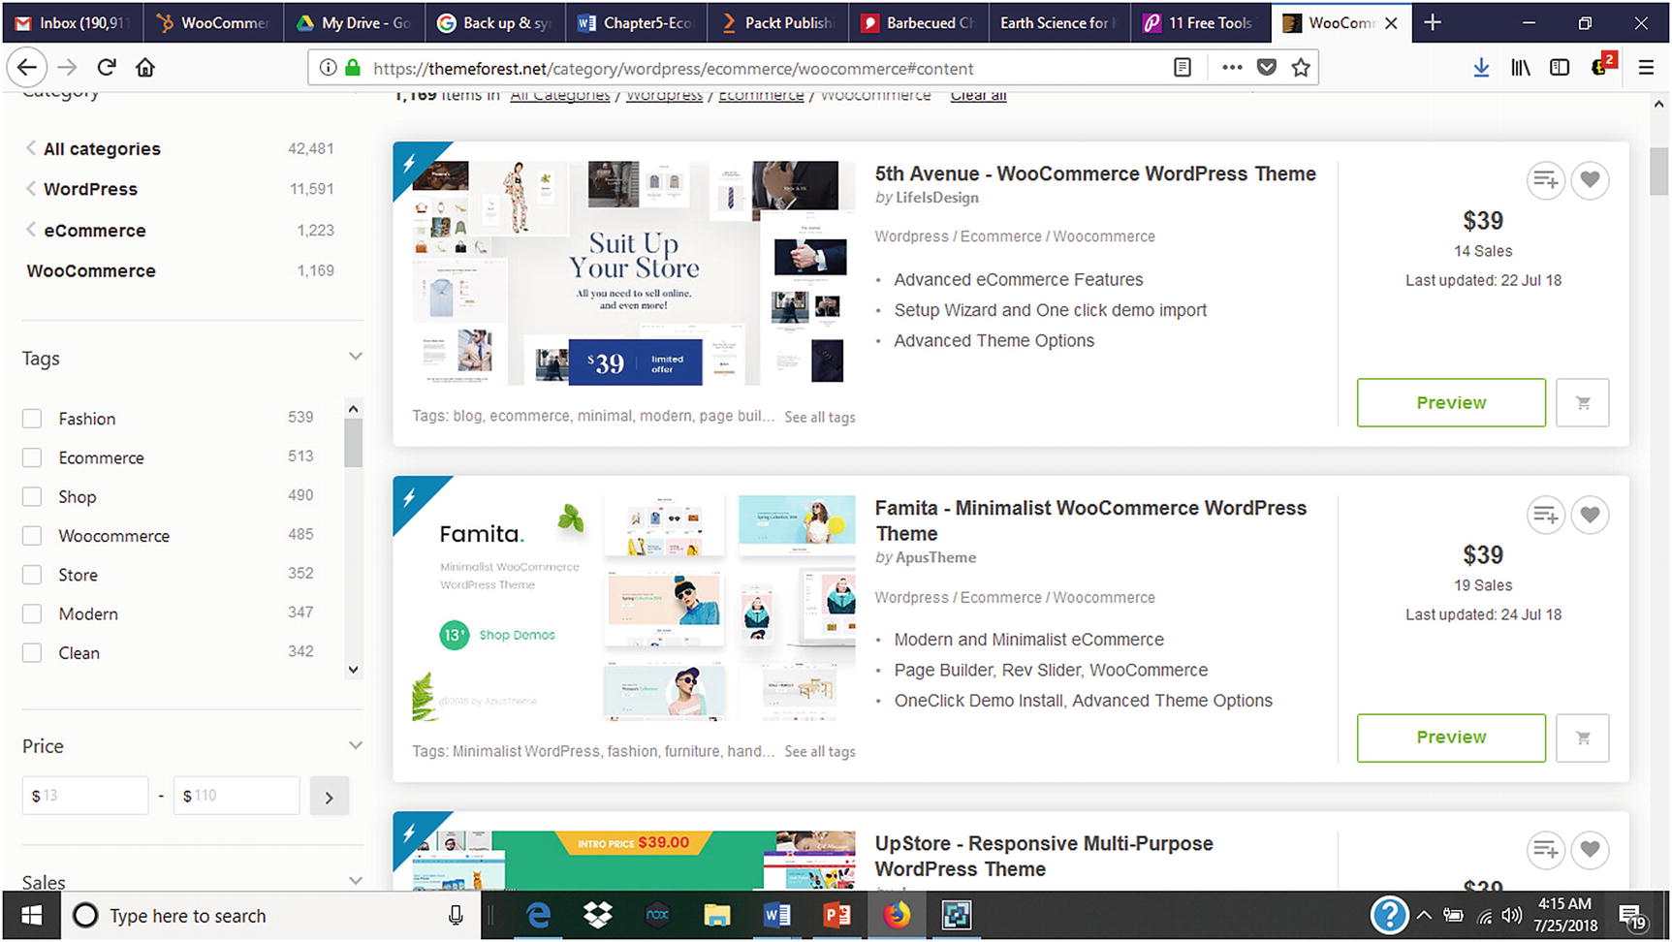The image size is (1672, 942).
Task: Bookmark this page with the star
Action: point(1301,68)
